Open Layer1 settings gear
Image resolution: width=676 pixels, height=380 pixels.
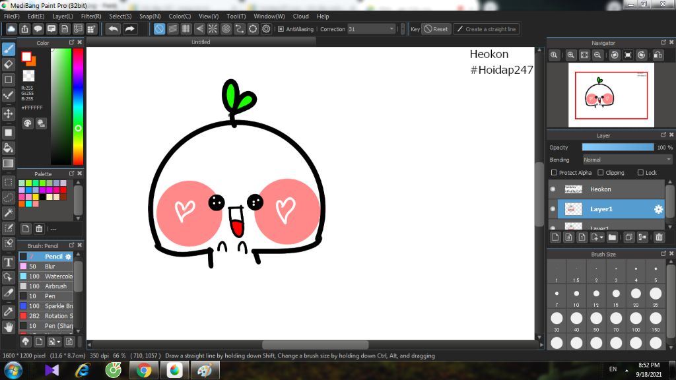pos(658,209)
